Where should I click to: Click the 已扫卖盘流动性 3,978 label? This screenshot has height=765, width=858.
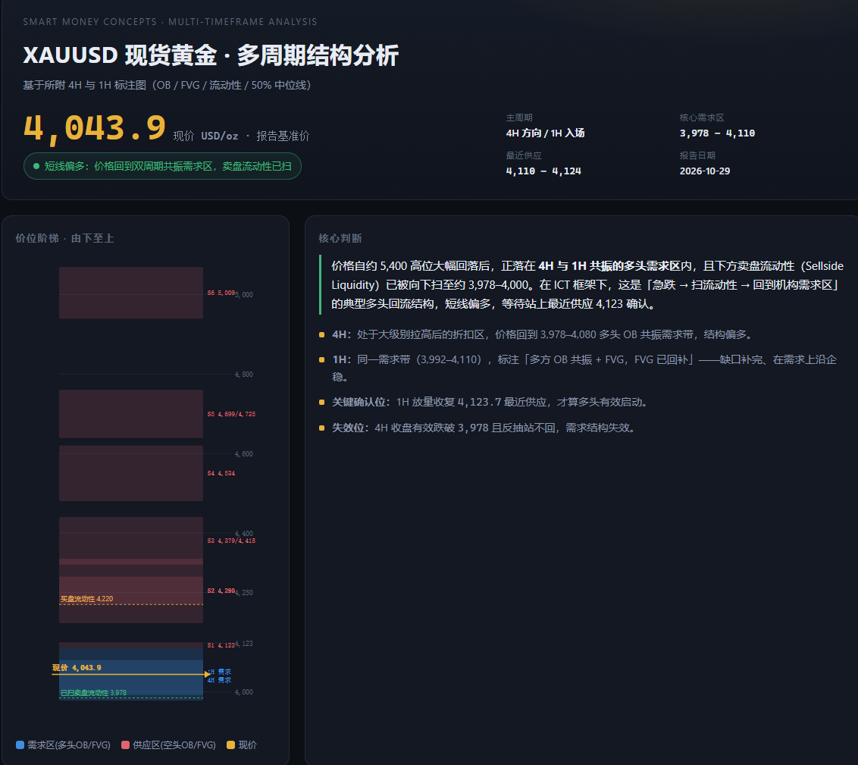pyautogui.click(x=93, y=693)
